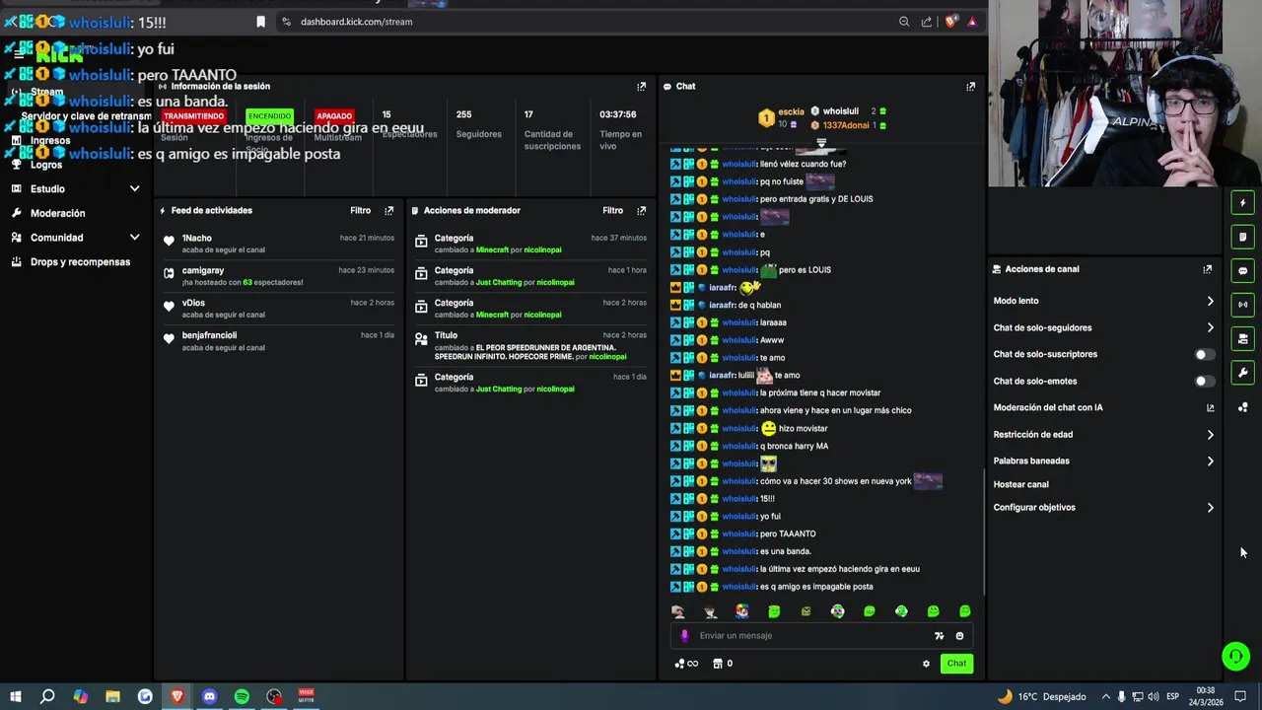Pop out the Feed de actividades panel
This screenshot has height=710, width=1262.
pos(388,211)
